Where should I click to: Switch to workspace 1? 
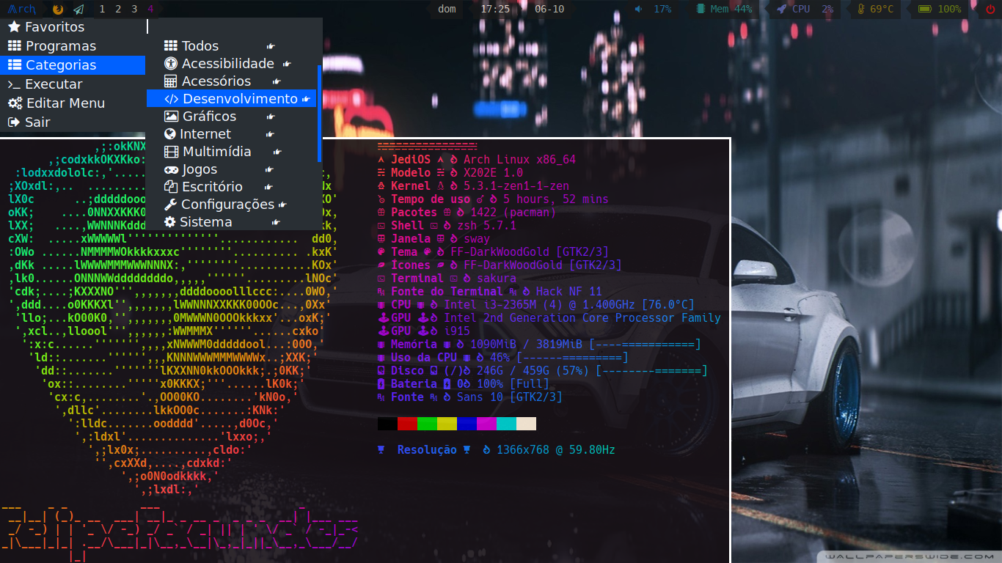coord(102,9)
